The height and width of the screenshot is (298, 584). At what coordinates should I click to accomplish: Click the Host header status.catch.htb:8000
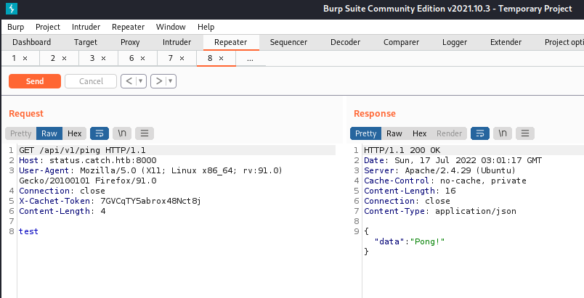point(87,160)
